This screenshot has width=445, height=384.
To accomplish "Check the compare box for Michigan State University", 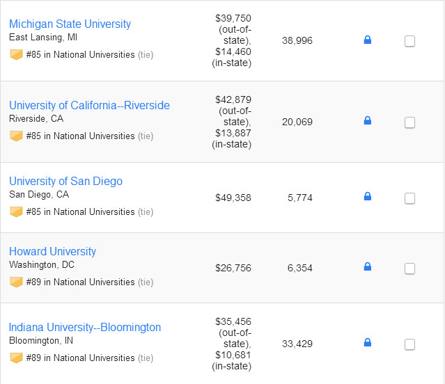I will click(x=409, y=41).
